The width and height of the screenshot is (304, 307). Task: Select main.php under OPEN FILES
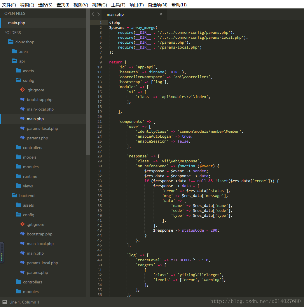pos(43,23)
